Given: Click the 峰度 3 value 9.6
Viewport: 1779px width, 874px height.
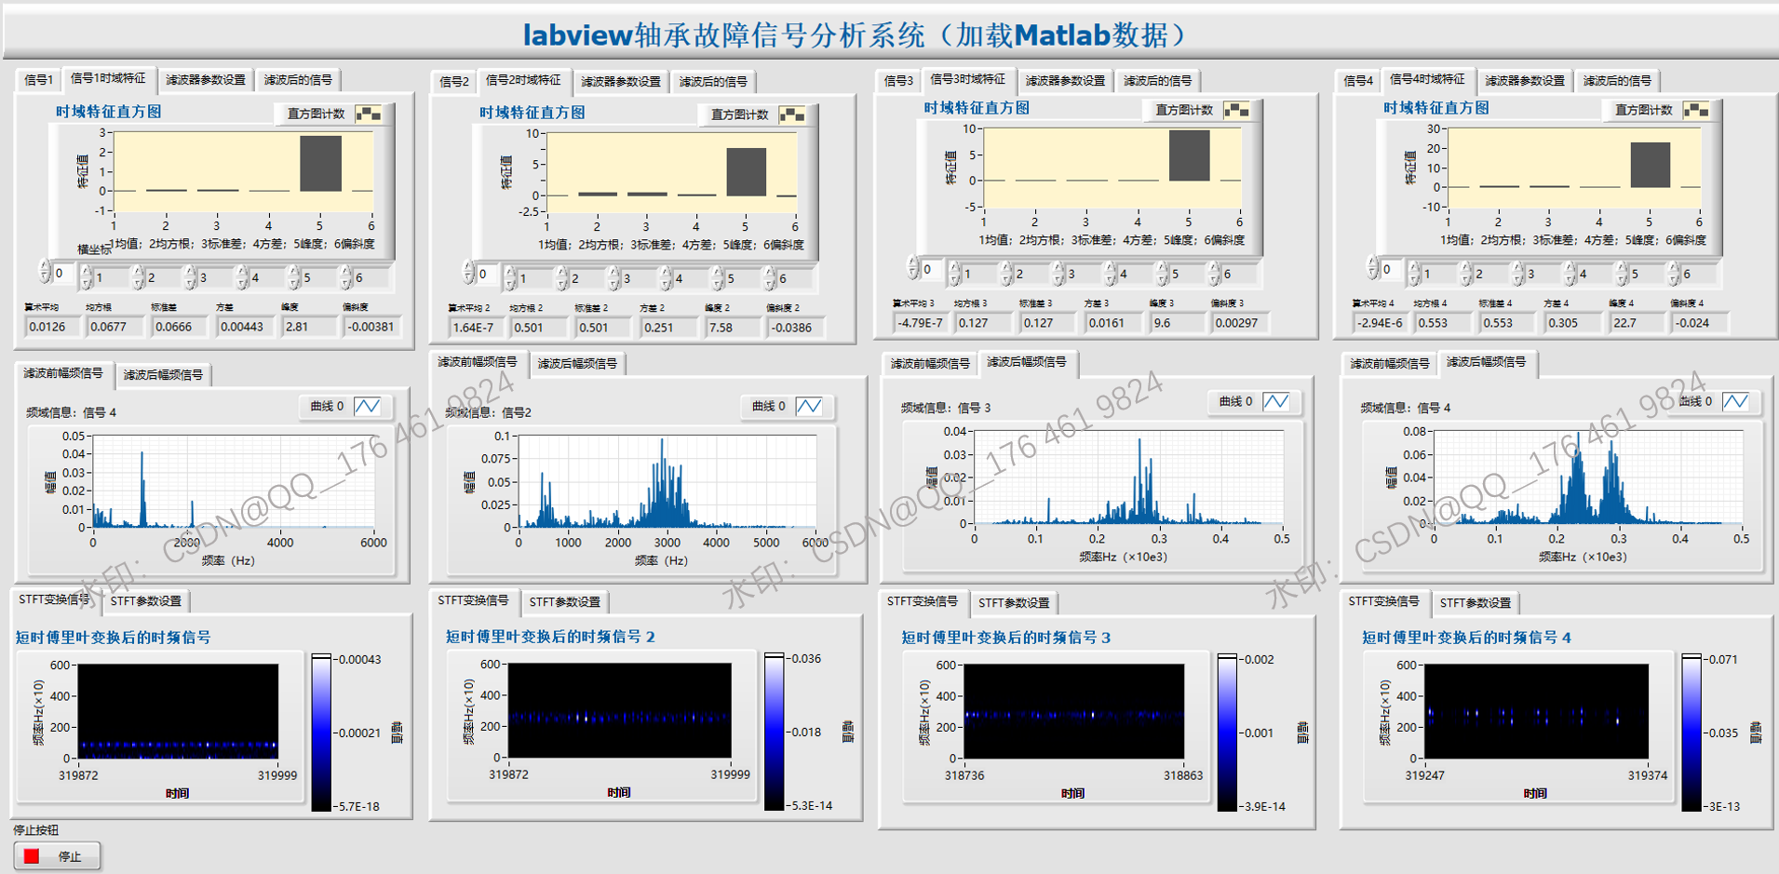Looking at the screenshot, I should click(1178, 323).
